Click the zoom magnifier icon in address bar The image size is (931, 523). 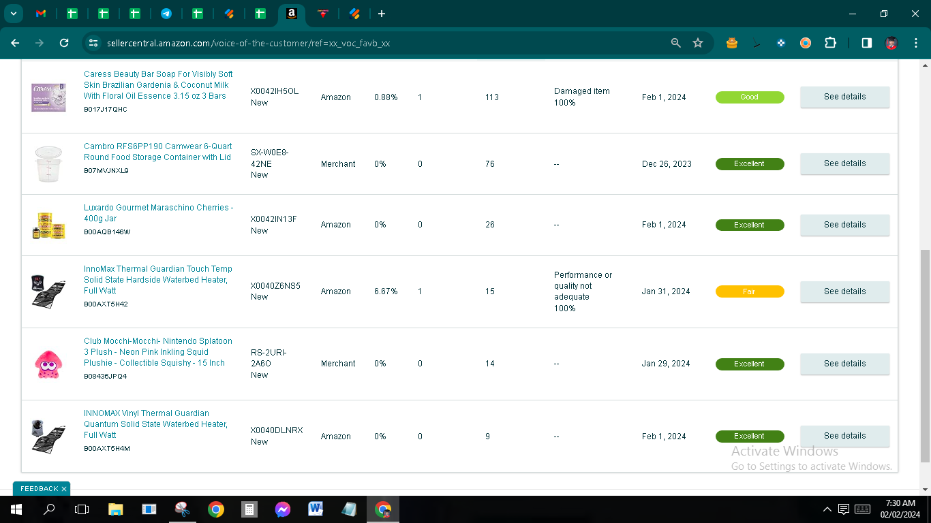675,43
